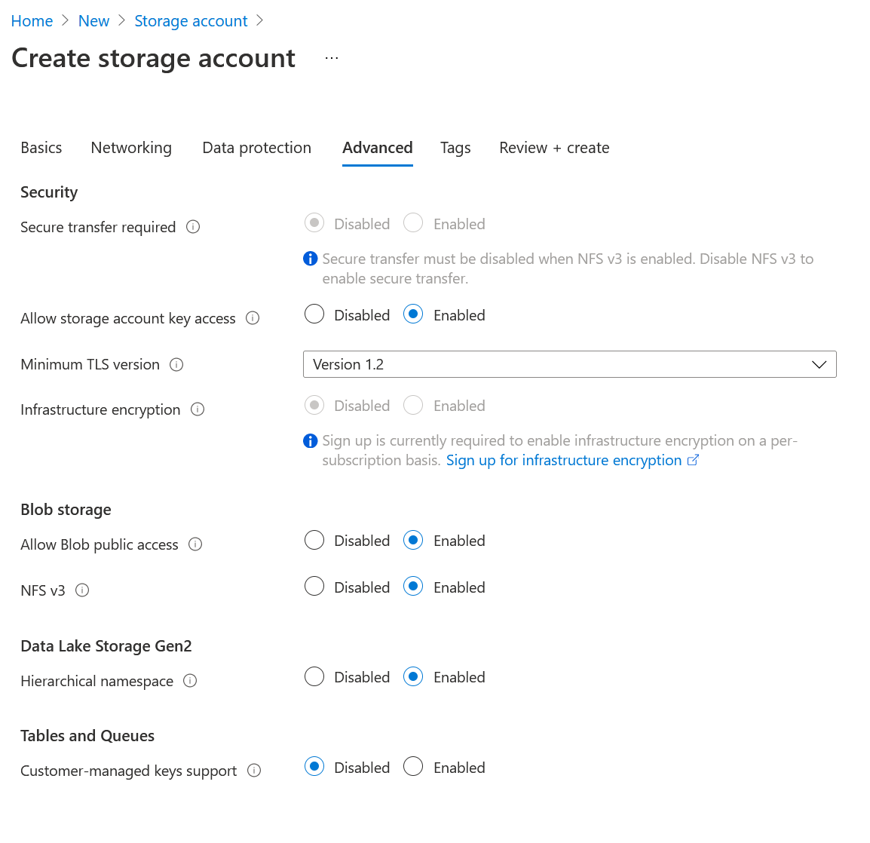The width and height of the screenshot is (870, 843).
Task: Click the Hierarchical namespace info icon
Action: (190, 681)
